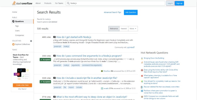
Task: Click the command-line-arguments tag
Action: 92,65
